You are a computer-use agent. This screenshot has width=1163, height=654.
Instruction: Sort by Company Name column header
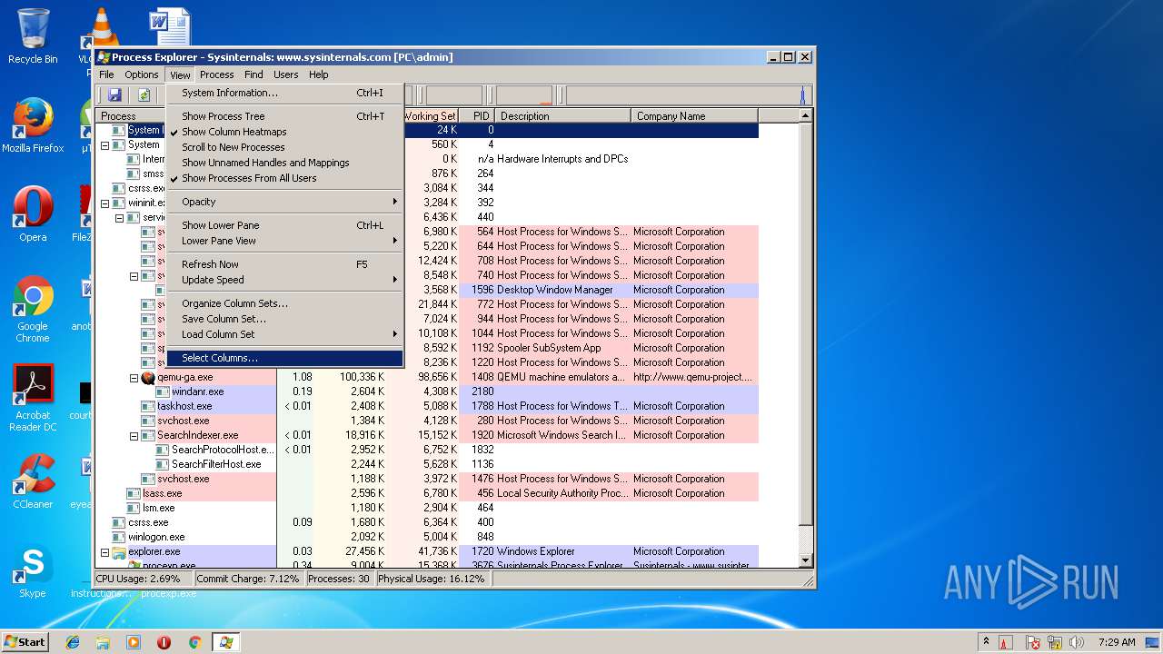point(694,116)
